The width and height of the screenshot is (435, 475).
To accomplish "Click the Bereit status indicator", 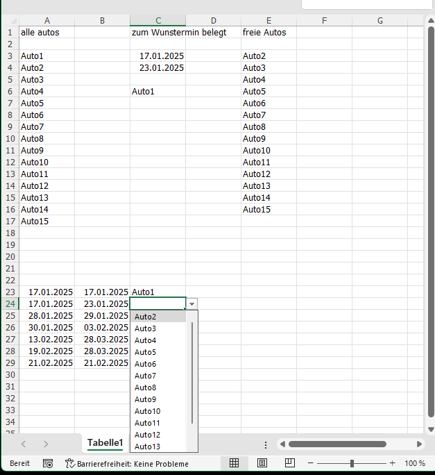I will [19, 463].
